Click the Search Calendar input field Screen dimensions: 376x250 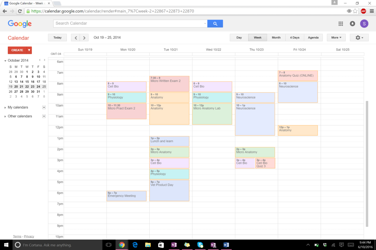pos(129,23)
